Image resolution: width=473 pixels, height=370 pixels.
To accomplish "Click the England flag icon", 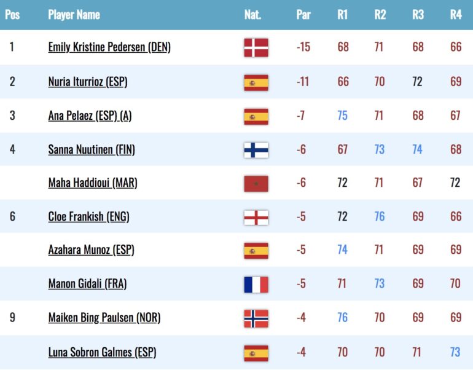I will [x=256, y=218].
